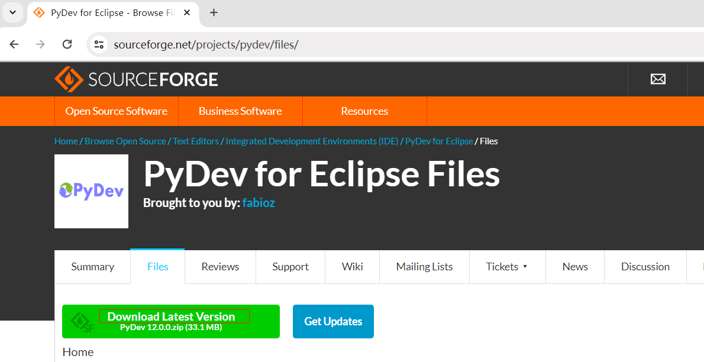704x362 pixels.
Task: Open the mail envelope icon
Action: (x=658, y=79)
